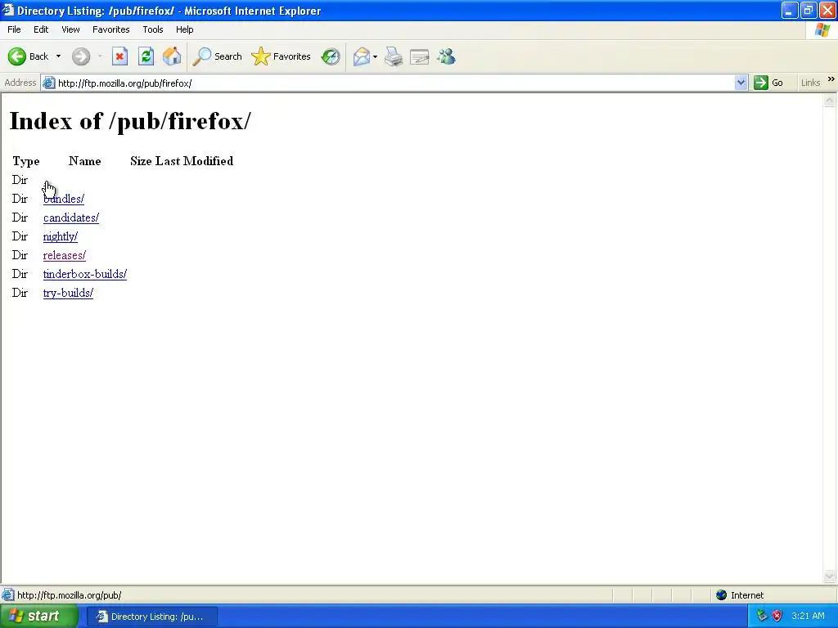Refresh the page with Refresh icon
The image size is (838, 628).
pyautogui.click(x=146, y=56)
